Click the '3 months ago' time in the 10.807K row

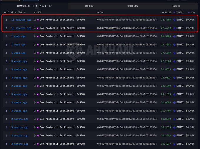[20, 119]
